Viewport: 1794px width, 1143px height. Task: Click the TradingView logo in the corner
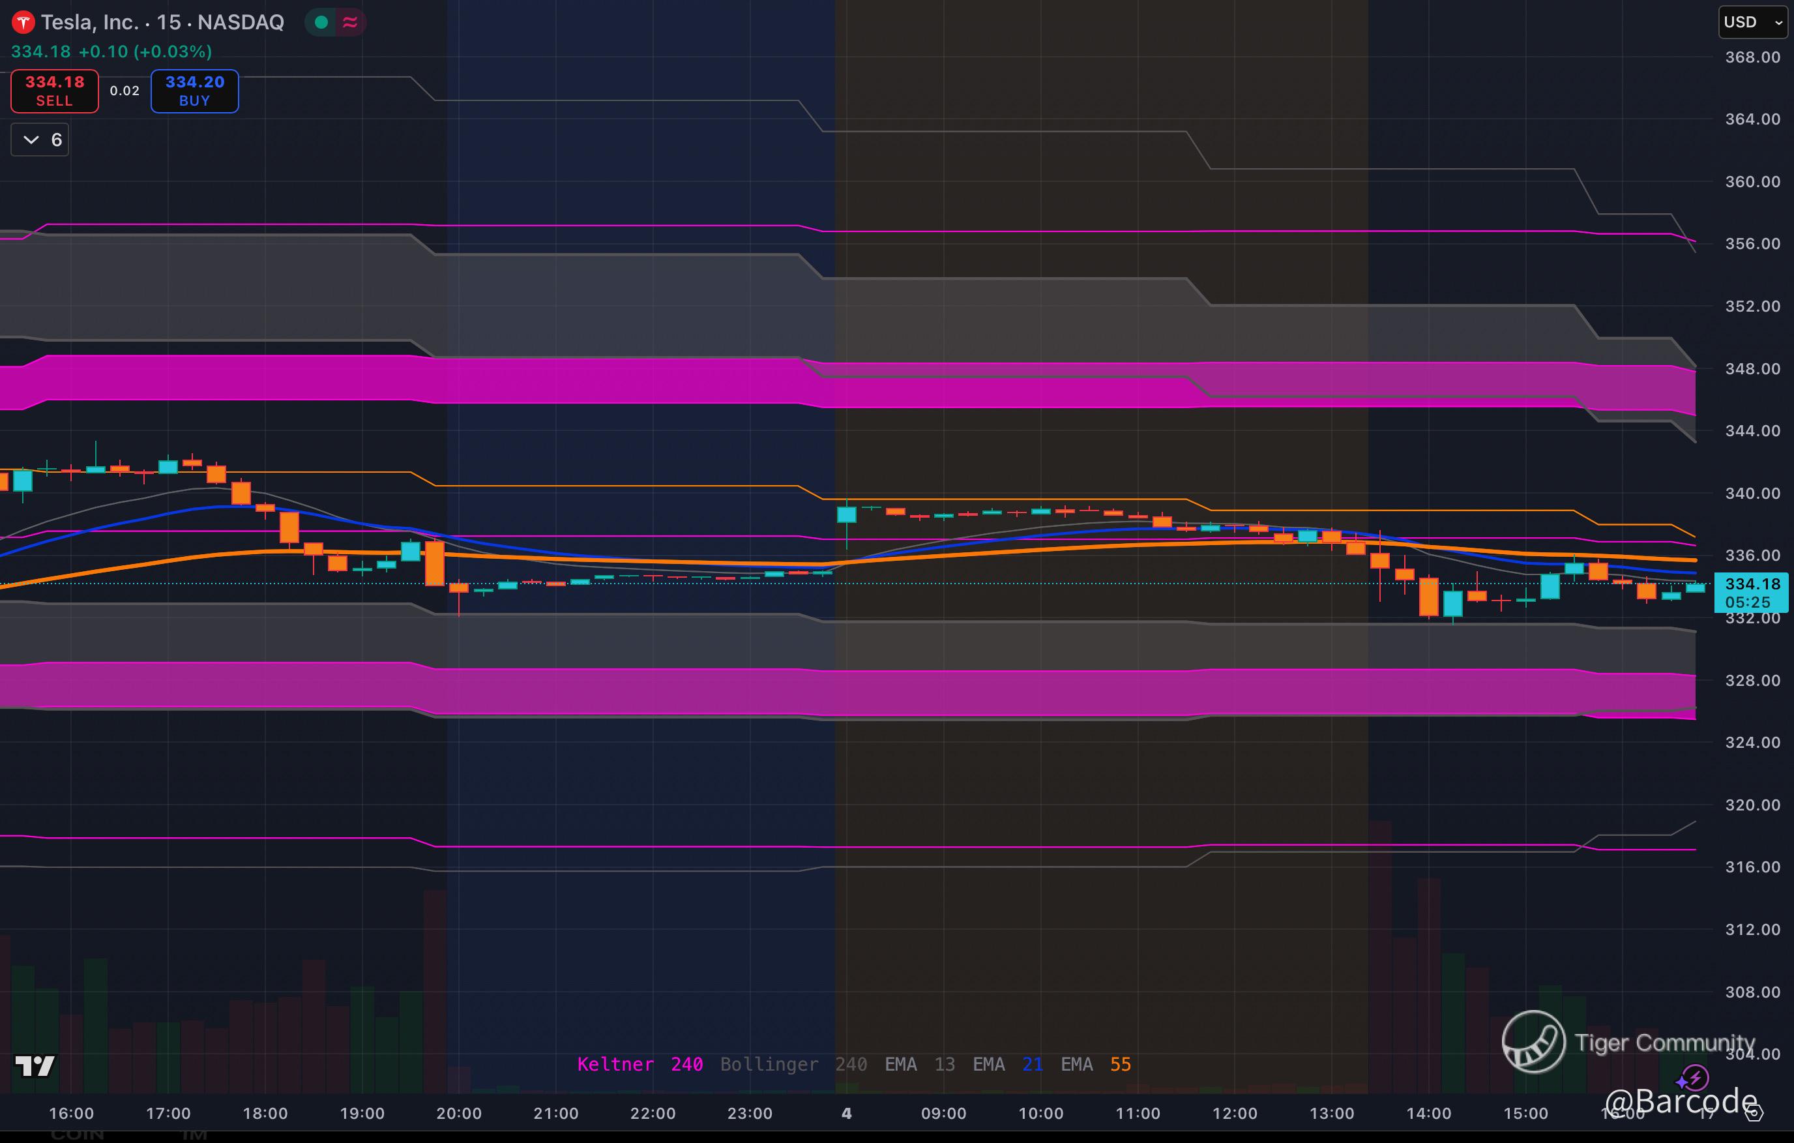(35, 1065)
